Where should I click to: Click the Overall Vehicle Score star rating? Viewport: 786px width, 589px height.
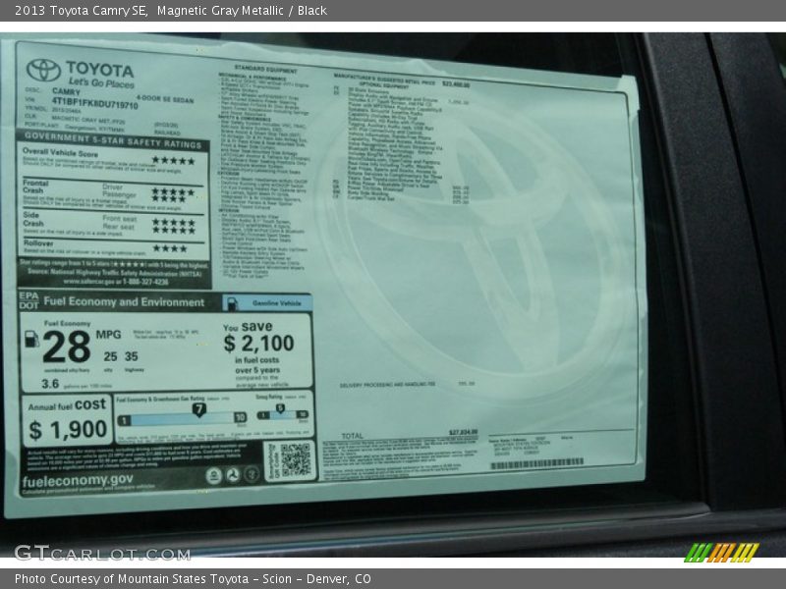click(173, 160)
